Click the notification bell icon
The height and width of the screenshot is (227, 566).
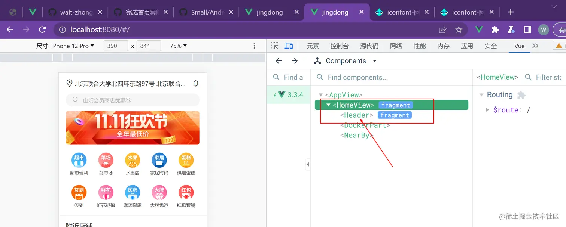(195, 83)
